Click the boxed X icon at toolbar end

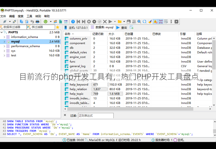176,22
